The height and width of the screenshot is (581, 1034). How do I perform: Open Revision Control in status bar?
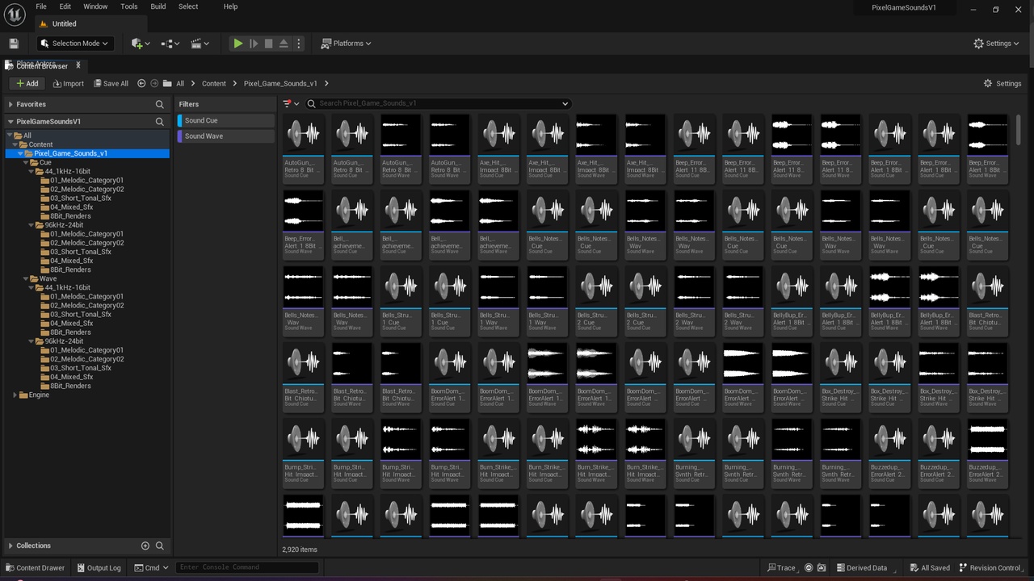tap(990, 567)
